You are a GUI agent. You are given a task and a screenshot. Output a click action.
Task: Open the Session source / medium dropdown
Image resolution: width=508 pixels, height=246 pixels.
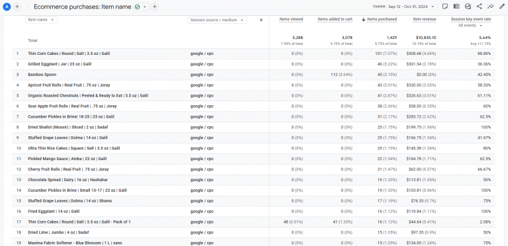click(217, 20)
